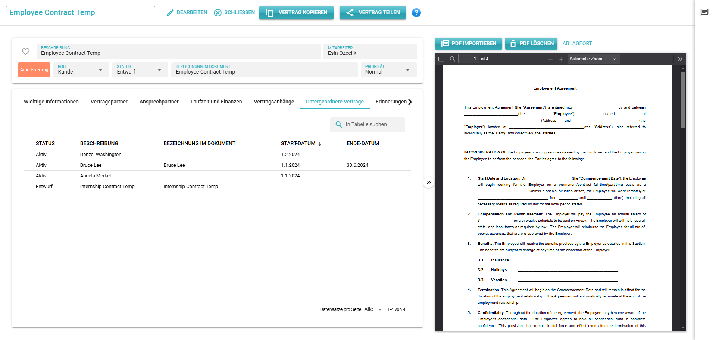The image size is (716, 340).
Task: Collapse the PDF panel with round arrow button
Action: click(x=429, y=183)
